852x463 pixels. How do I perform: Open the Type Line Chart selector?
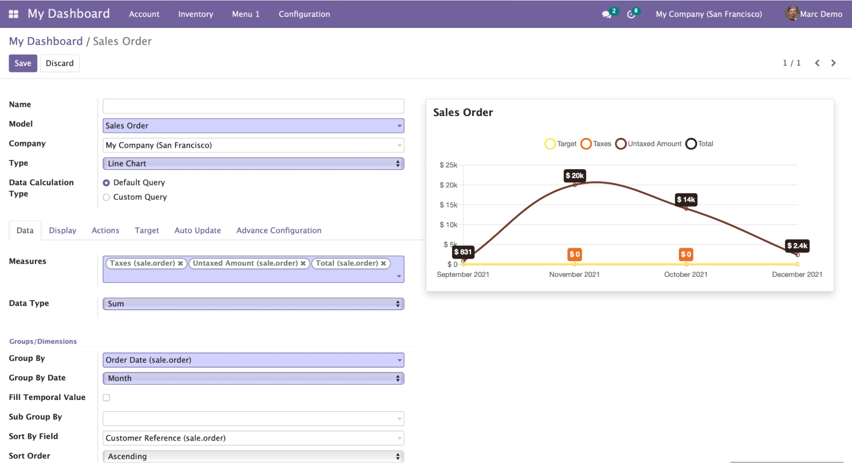point(253,164)
